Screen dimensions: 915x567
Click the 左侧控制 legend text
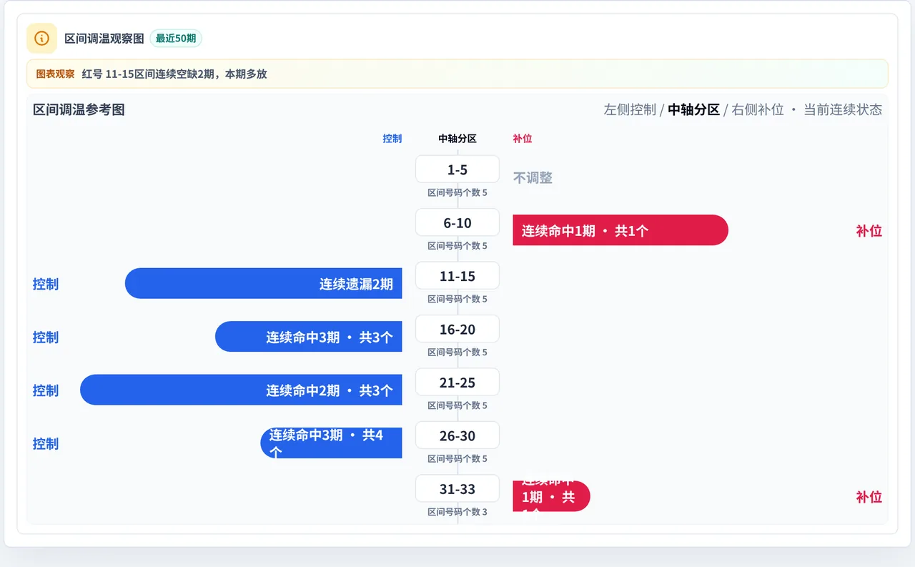(630, 109)
